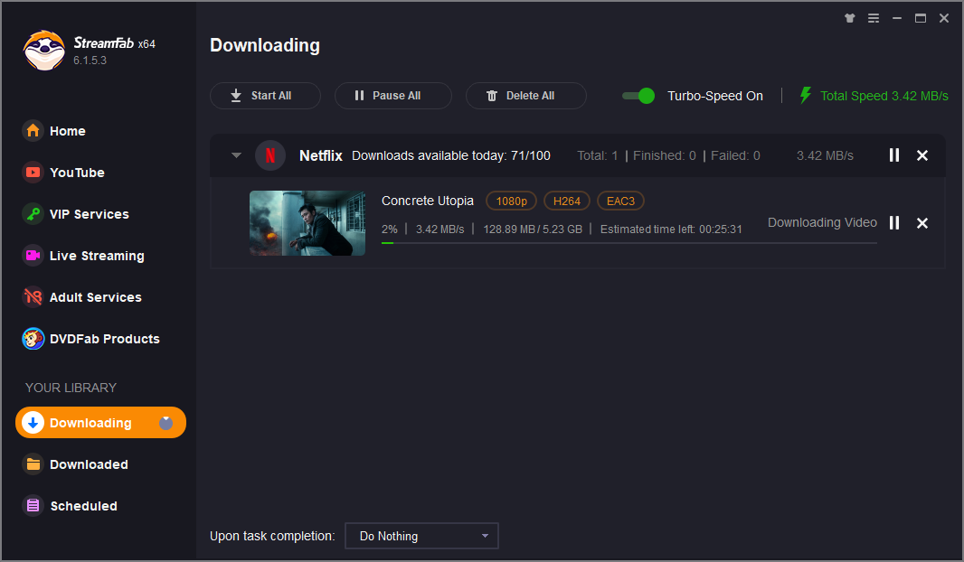Click the Concrete Utopia download progress bar
The height and width of the screenshot is (562, 964).
[x=628, y=243]
